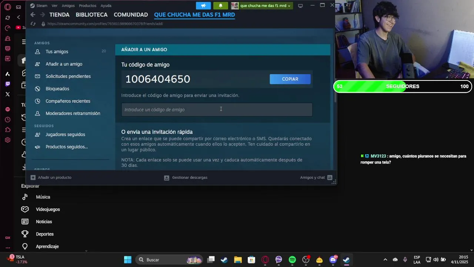
Task: Click the microphone tray icon
Action: pos(405,260)
